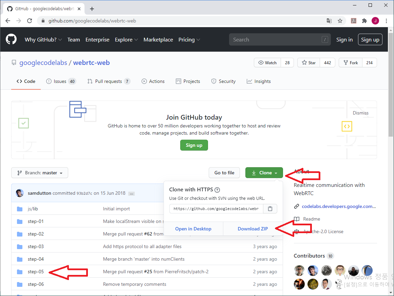
Task: Click samdutton's commit avatar
Action: [x=20, y=193]
